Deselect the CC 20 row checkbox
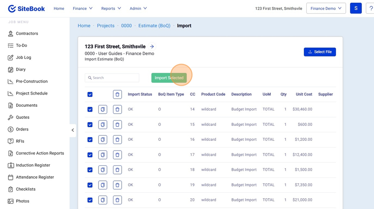The width and height of the screenshot is (374, 209). [90, 200]
